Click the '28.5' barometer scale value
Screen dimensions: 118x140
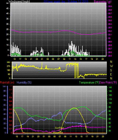(110, 56)
